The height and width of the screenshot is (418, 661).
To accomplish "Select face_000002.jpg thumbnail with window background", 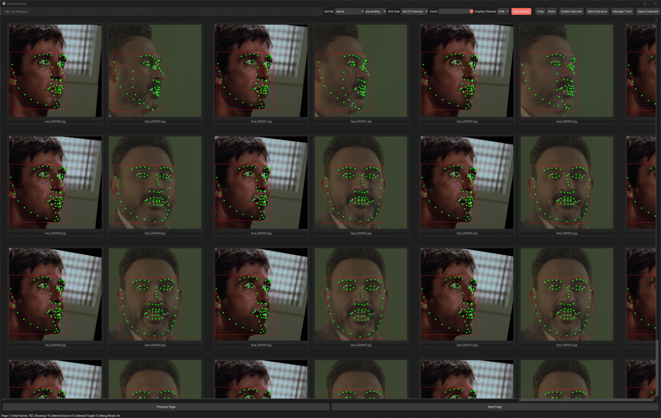I will coord(467,71).
